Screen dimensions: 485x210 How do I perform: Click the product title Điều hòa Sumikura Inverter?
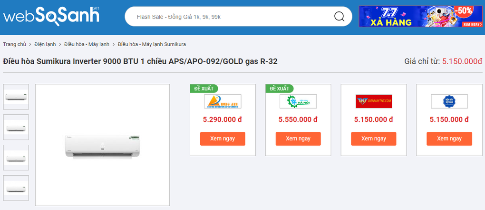click(140, 61)
